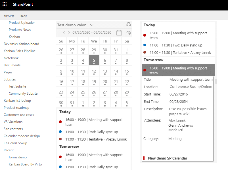Open Today's Meeting with support team in right panel
Screen dimensions: 228x170
[x=178, y=35]
